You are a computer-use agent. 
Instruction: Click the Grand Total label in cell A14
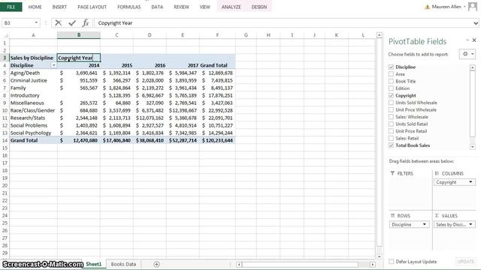pyautogui.click(x=24, y=140)
